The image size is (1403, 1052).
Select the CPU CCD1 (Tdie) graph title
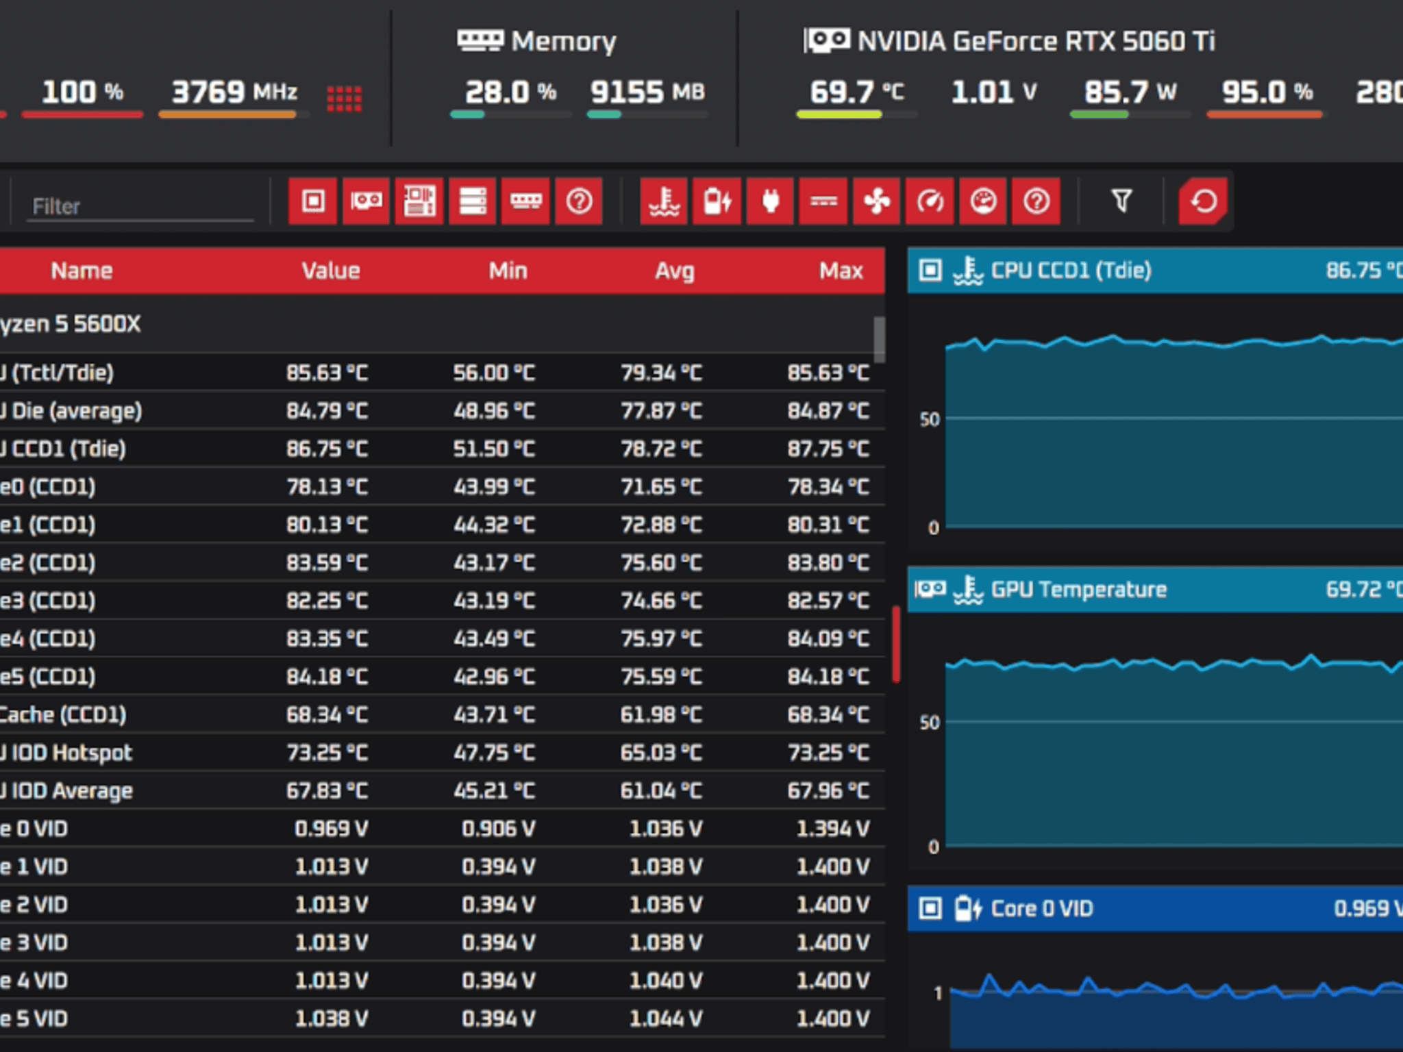(1071, 271)
